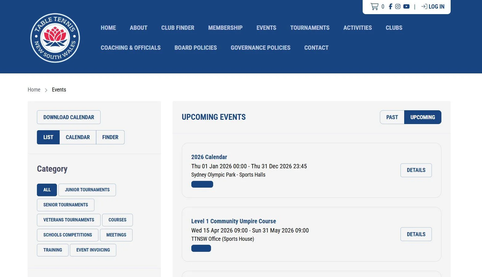Viewport: 482px width, 277px height.
Task: Open the MEMBERSHIP menu
Action: click(225, 28)
